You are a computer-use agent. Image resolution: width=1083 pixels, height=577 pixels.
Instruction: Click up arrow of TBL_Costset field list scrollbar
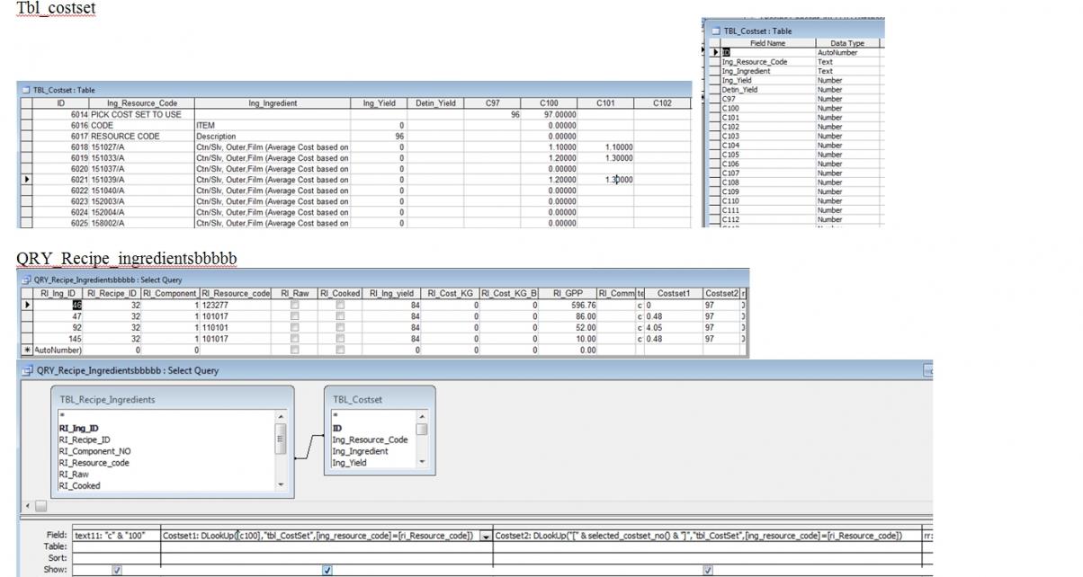(x=422, y=417)
